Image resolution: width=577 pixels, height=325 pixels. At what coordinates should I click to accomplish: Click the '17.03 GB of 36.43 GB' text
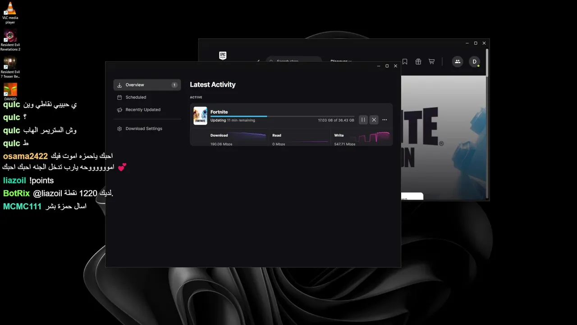tap(336, 121)
